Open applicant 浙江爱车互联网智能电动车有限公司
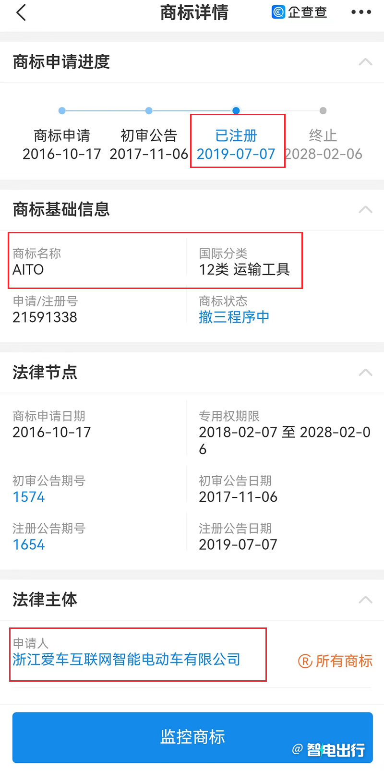 click(x=126, y=659)
